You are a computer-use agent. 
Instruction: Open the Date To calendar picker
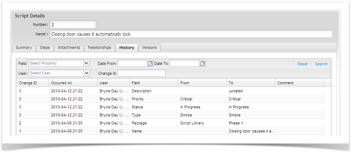click(x=203, y=63)
